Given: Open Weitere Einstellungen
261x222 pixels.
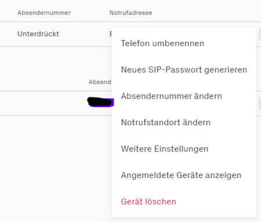Looking at the screenshot, I should pos(165,149).
